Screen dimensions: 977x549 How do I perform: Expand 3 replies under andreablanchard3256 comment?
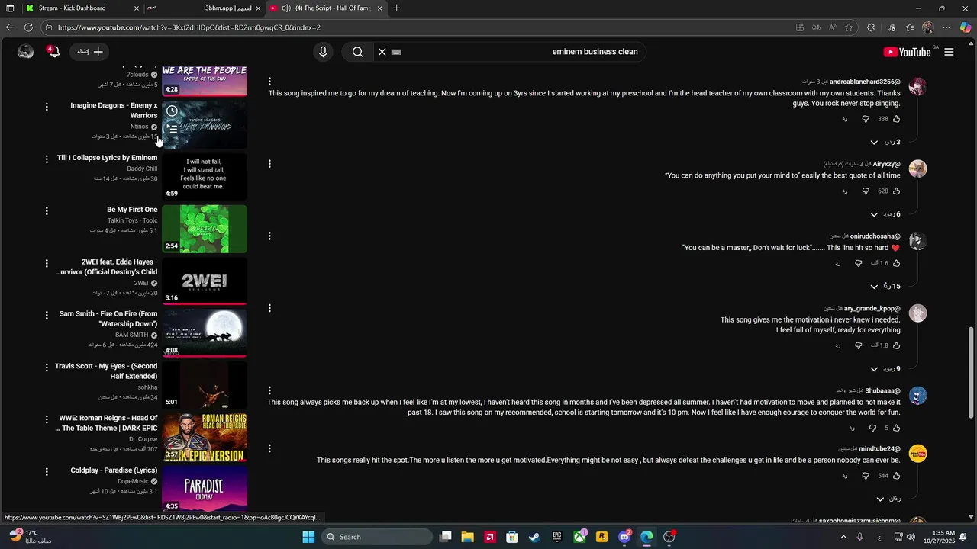885,143
